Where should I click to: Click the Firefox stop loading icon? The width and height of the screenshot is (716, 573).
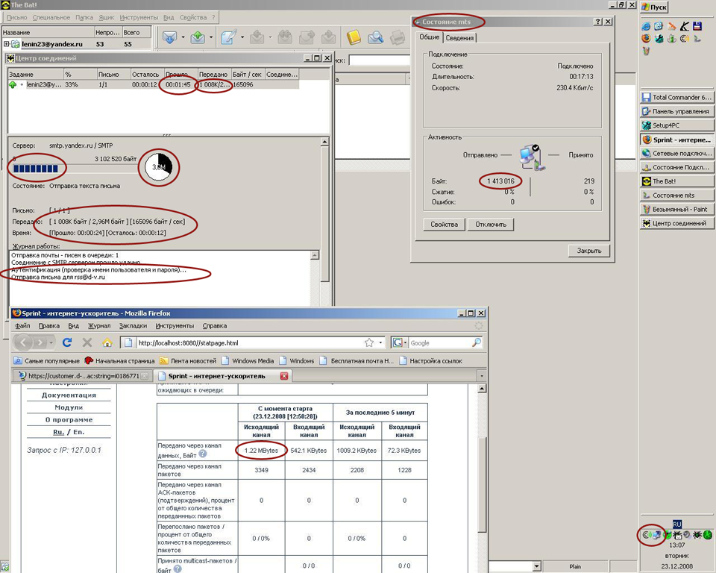point(87,342)
